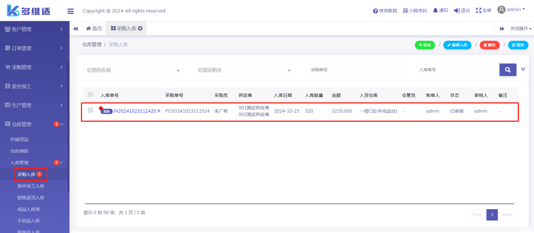Image resolution: width=534 pixels, height=233 pixels.
Task: Click the hamburger menu icon to collapse sidebar
Action: tap(70, 11)
